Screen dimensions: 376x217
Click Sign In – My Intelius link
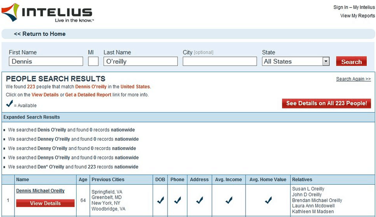(x=354, y=7)
